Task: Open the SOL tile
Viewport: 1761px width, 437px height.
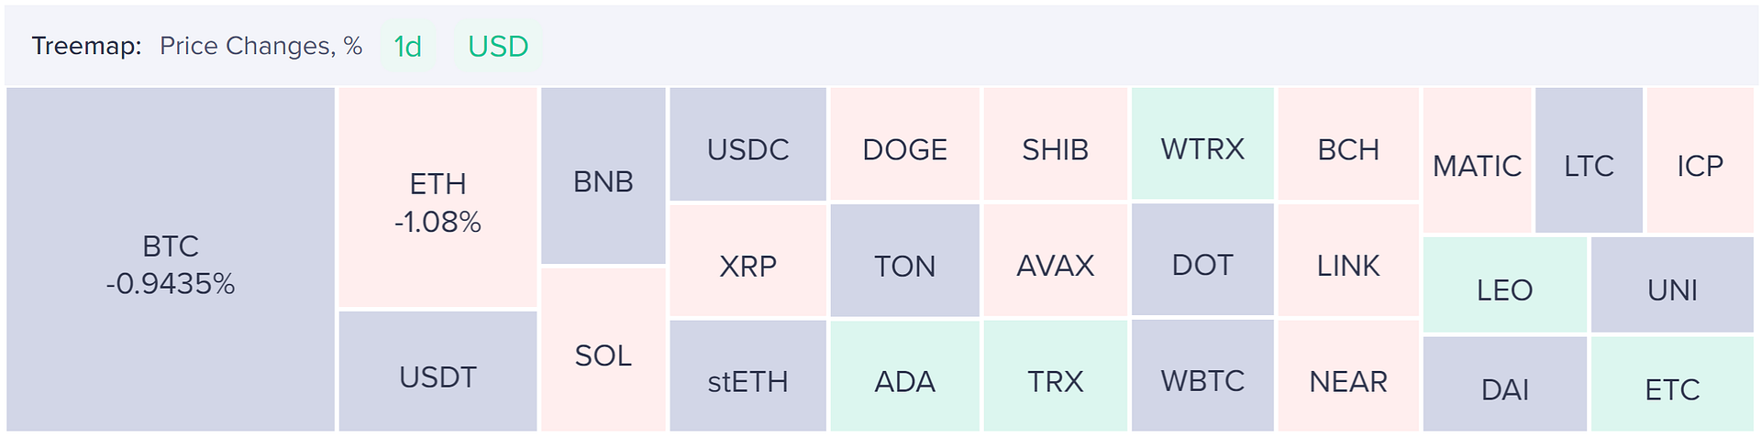Action: [604, 350]
